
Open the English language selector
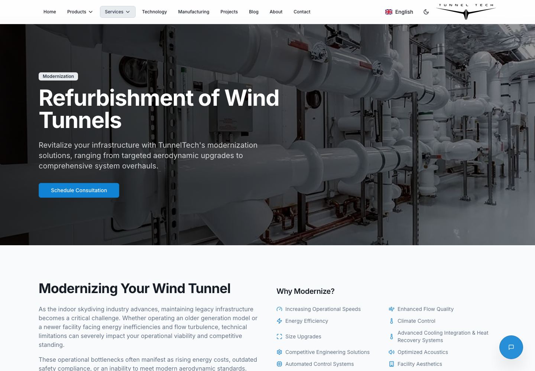pyautogui.click(x=399, y=12)
